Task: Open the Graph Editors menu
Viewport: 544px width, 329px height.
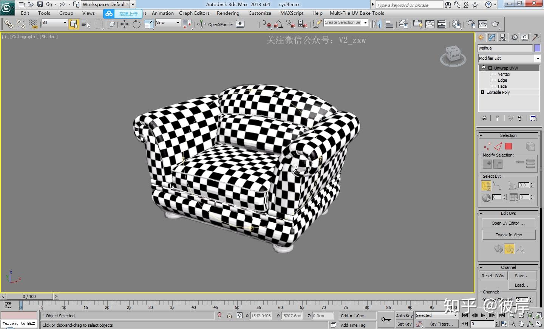Action: click(x=194, y=13)
